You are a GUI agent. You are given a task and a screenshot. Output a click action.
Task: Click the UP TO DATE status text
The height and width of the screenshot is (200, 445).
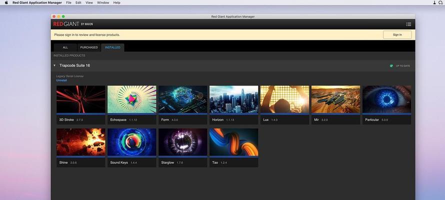coord(402,66)
